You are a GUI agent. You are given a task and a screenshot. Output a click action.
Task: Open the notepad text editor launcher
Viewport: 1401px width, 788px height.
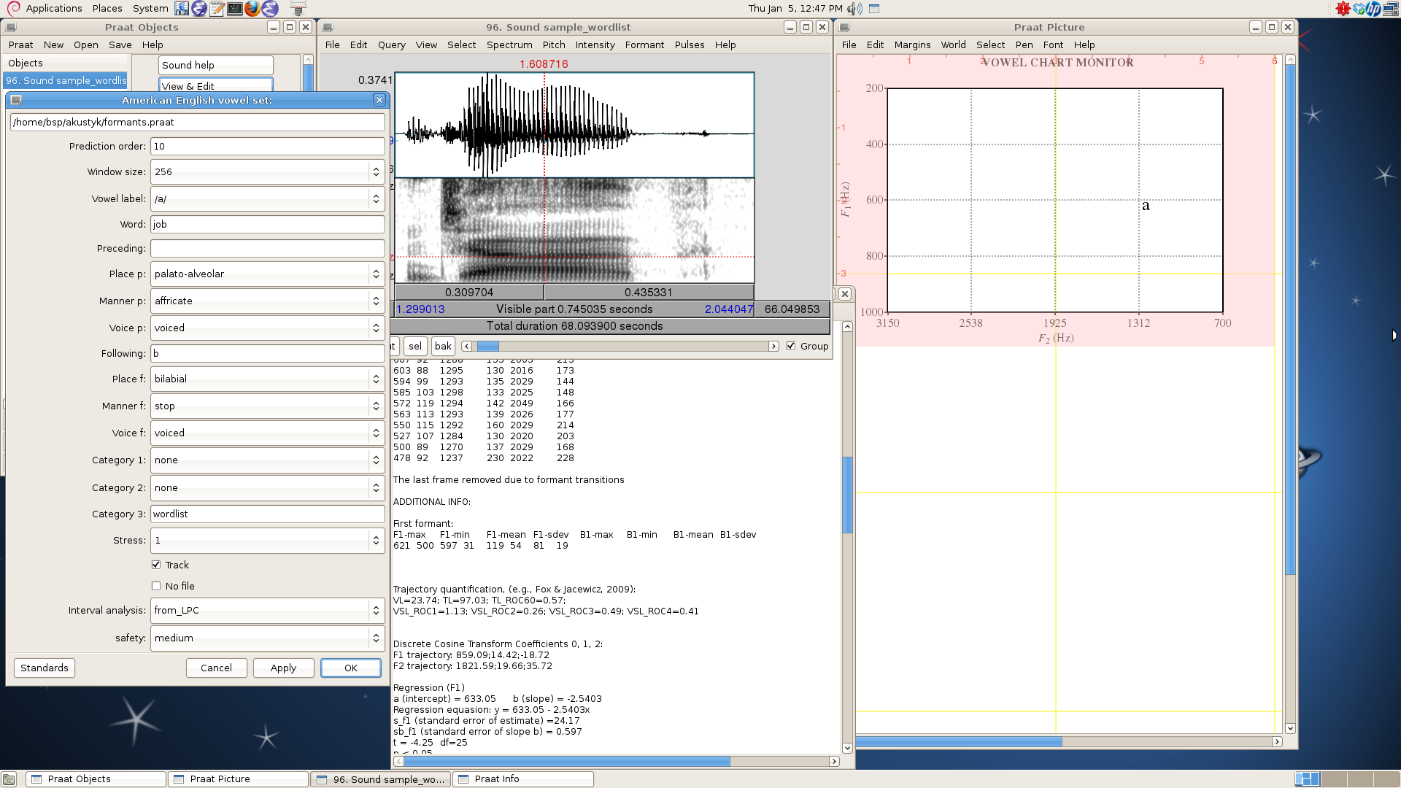217,8
